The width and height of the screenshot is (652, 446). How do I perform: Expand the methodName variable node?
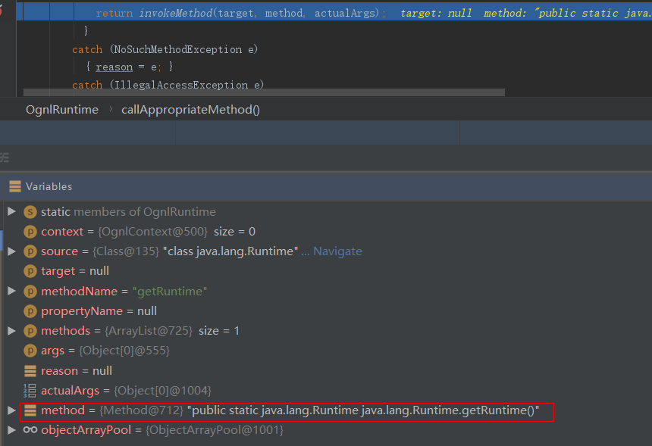click(11, 291)
